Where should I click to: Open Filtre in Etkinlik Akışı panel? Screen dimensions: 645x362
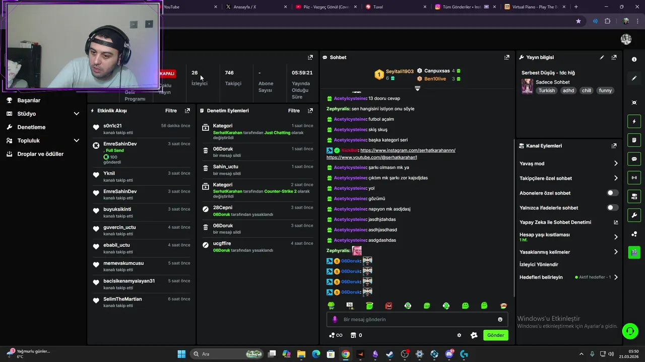pos(171,111)
